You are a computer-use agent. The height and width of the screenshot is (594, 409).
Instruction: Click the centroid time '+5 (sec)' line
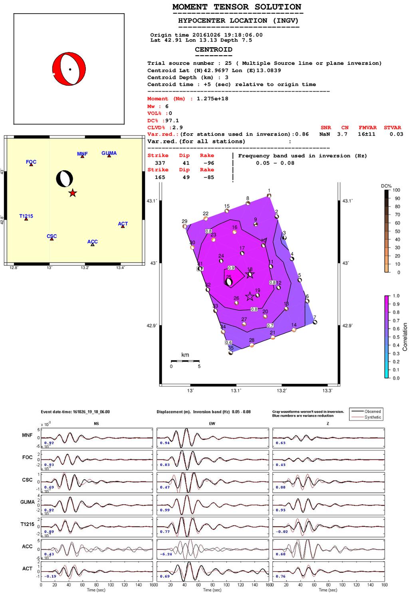tap(232, 84)
